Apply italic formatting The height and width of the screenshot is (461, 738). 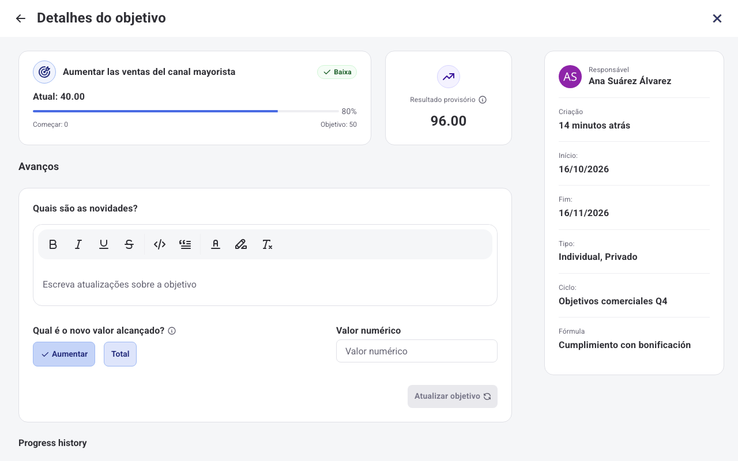coord(78,244)
